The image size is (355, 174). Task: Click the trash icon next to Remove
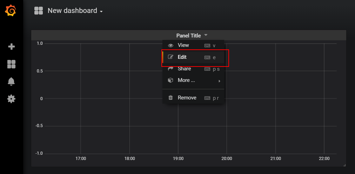point(170,98)
